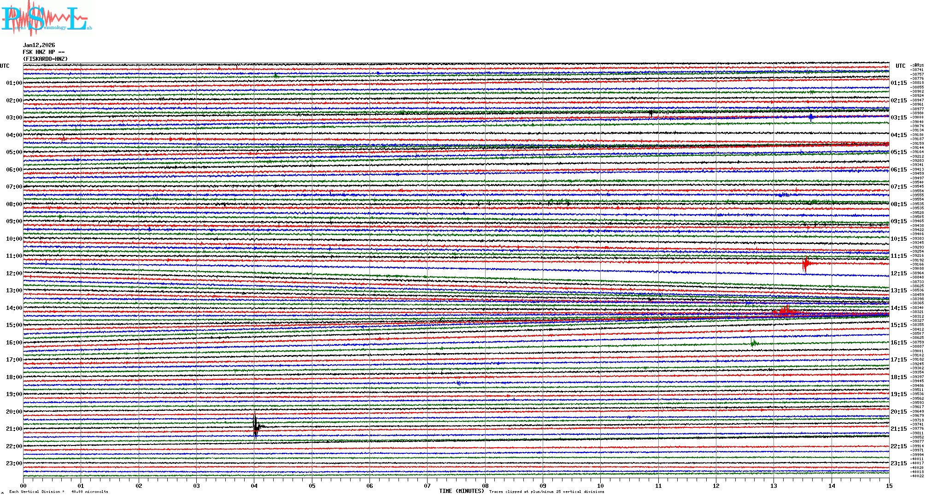This screenshot has height=498, width=926.
Task: Click the PSL seismology lab logo
Action: click(46, 18)
